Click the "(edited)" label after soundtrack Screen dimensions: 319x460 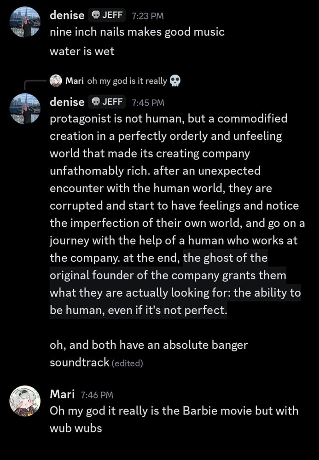128,363
